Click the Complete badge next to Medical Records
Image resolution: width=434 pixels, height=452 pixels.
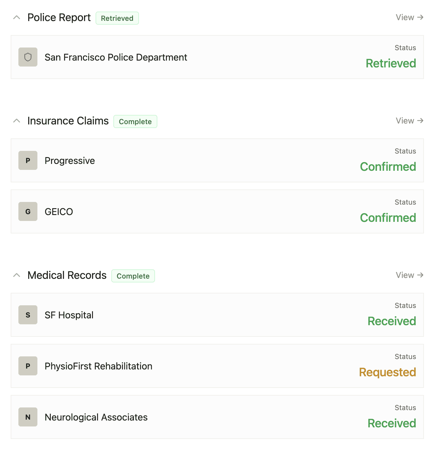point(133,276)
